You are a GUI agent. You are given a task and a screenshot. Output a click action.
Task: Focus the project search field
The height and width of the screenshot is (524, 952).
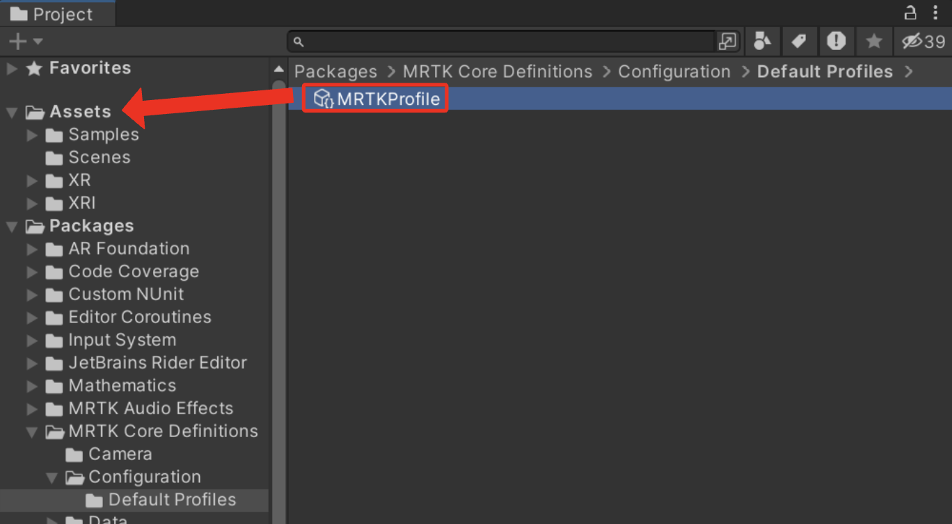pos(502,42)
